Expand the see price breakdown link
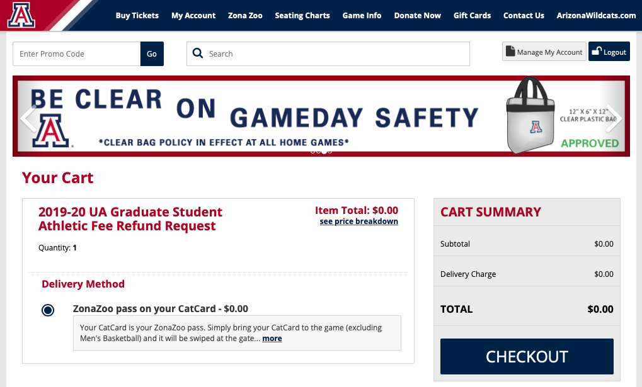 [358, 222]
